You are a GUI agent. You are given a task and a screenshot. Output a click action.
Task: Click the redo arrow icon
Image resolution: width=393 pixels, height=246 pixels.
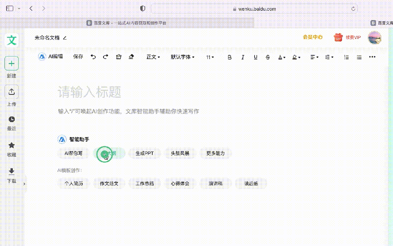click(x=106, y=57)
